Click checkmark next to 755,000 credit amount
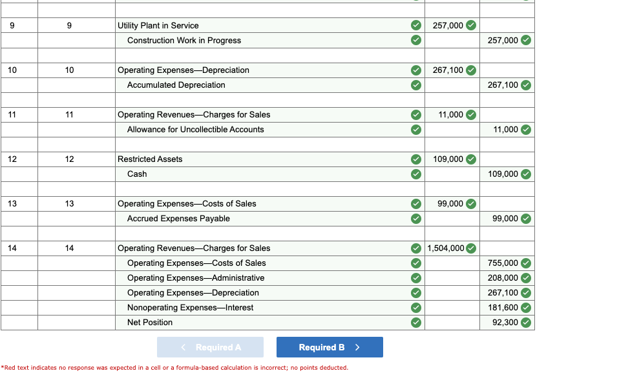 coord(525,263)
